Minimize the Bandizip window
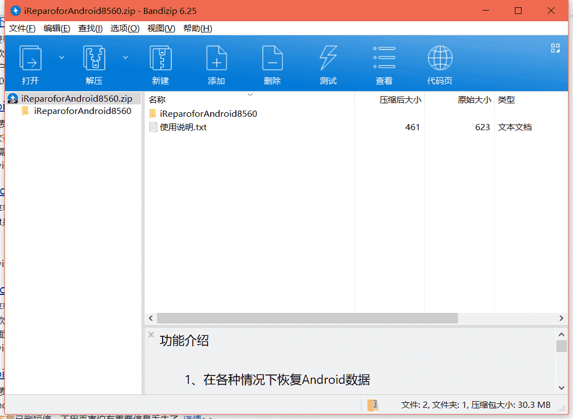The image size is (573, 419). (x=486, y=11)
